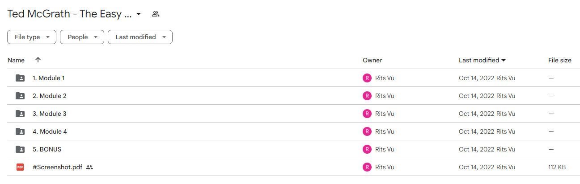The width and height of the screenshot is (580, 184).
Task: Toggle the Name sort direction arrow
Action: click(x=38, y=60)
